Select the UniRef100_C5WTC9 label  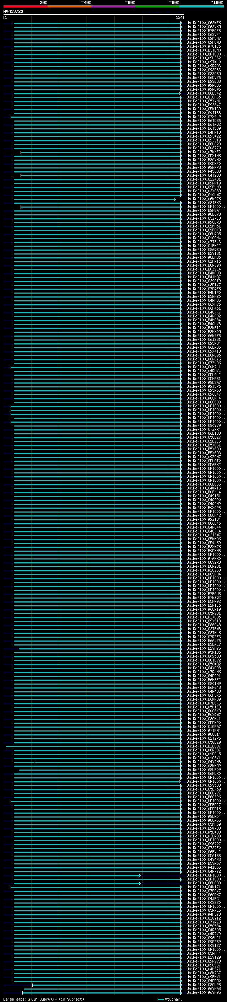tap(204, 109)
